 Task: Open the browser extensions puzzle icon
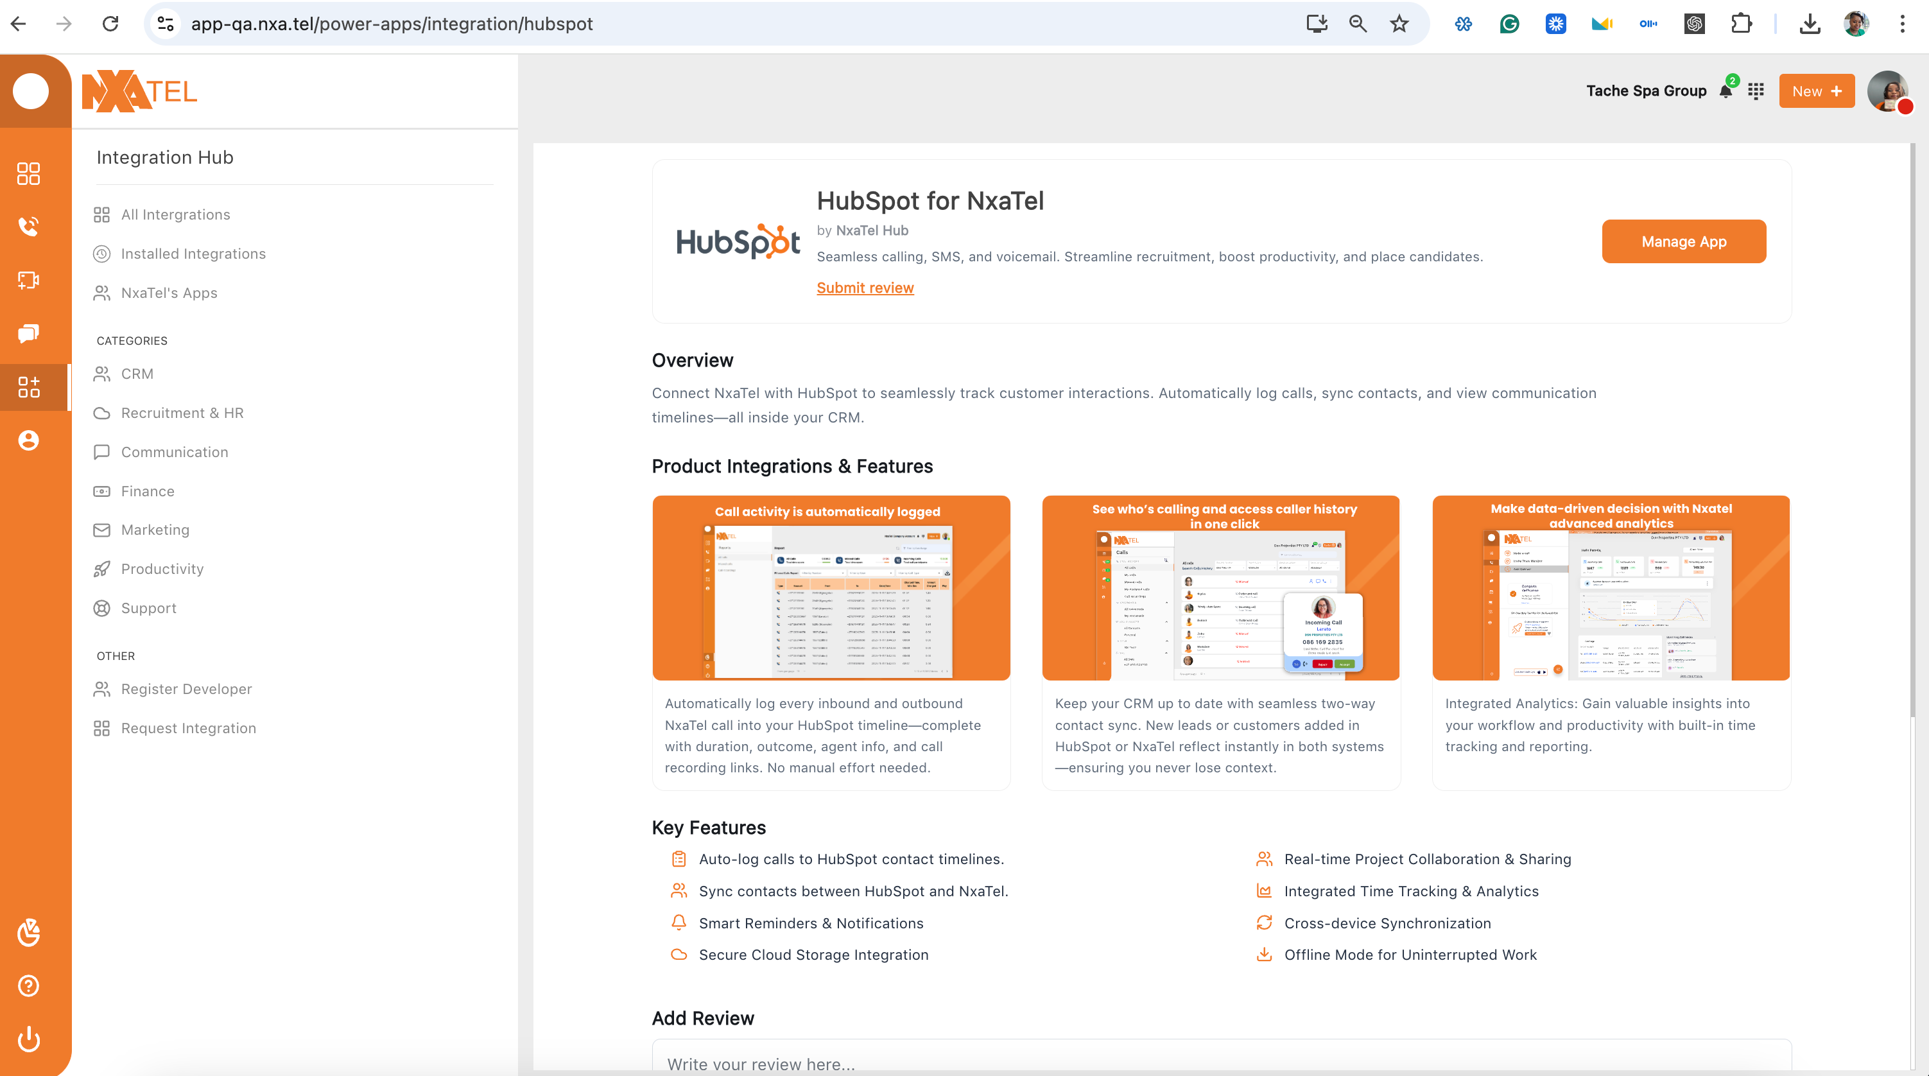coord(1741,24)
